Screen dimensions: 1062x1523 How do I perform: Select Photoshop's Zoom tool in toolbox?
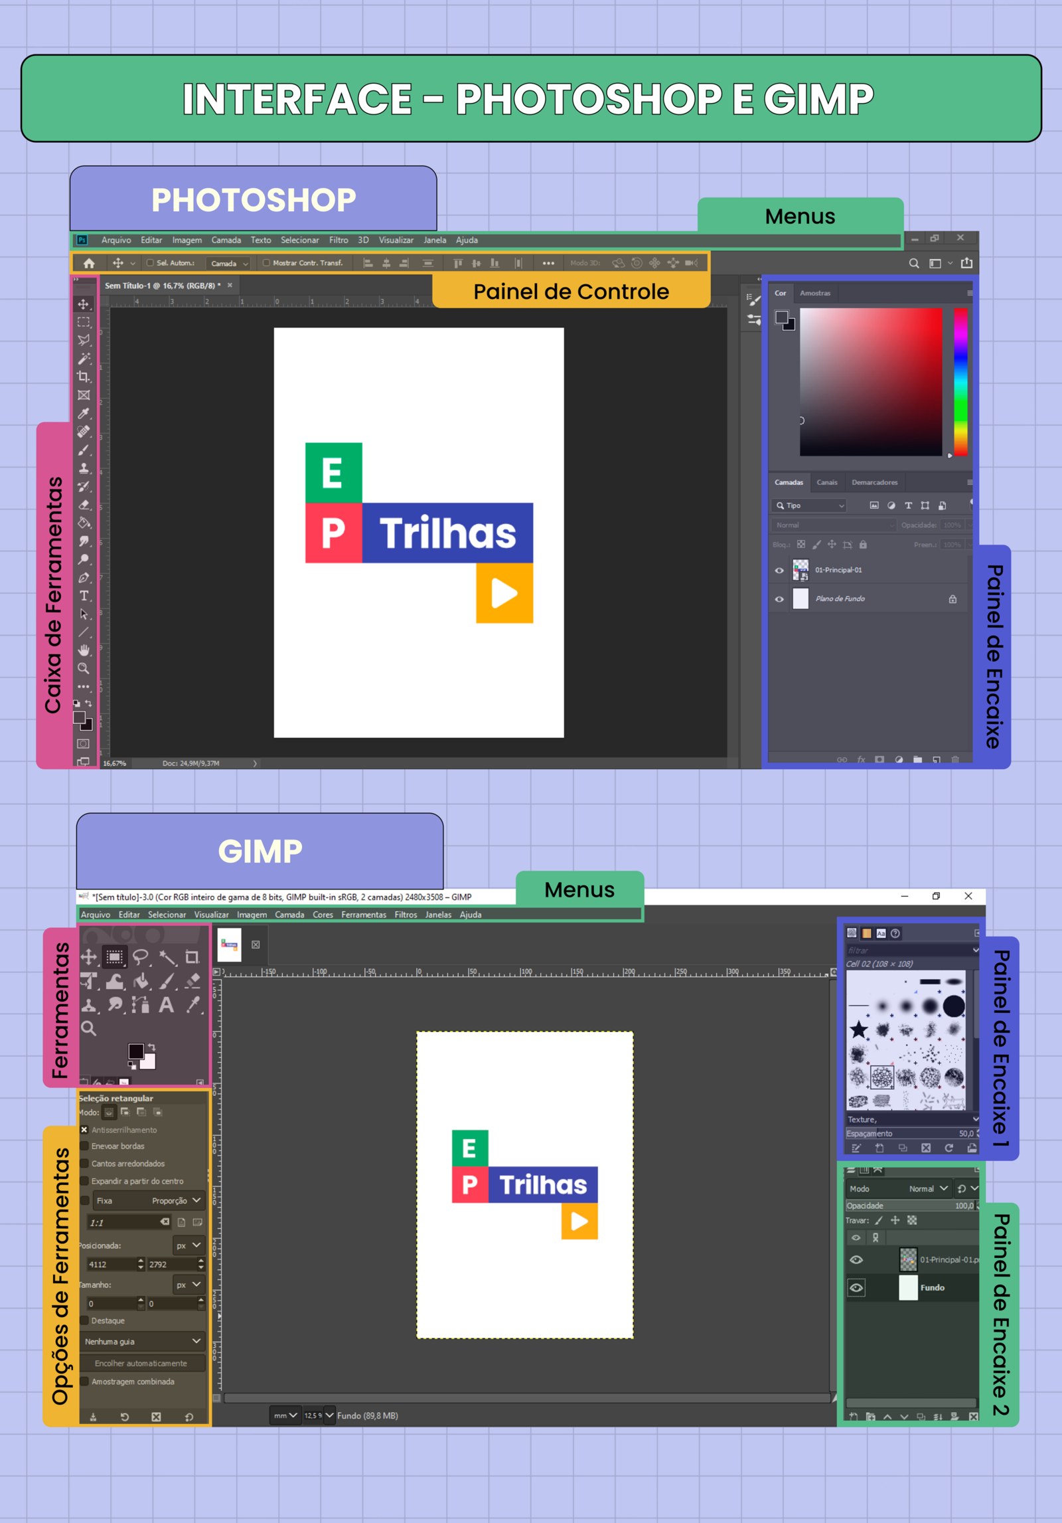84,668
